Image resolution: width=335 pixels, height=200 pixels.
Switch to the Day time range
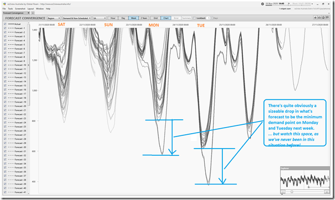coord(123,18)
